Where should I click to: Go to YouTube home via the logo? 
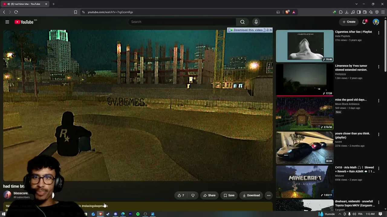(24, 22)
